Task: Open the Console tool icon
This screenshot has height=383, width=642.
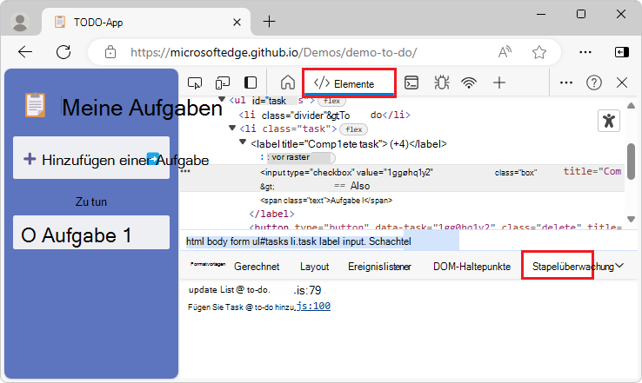Action: [x=411, y=83]
